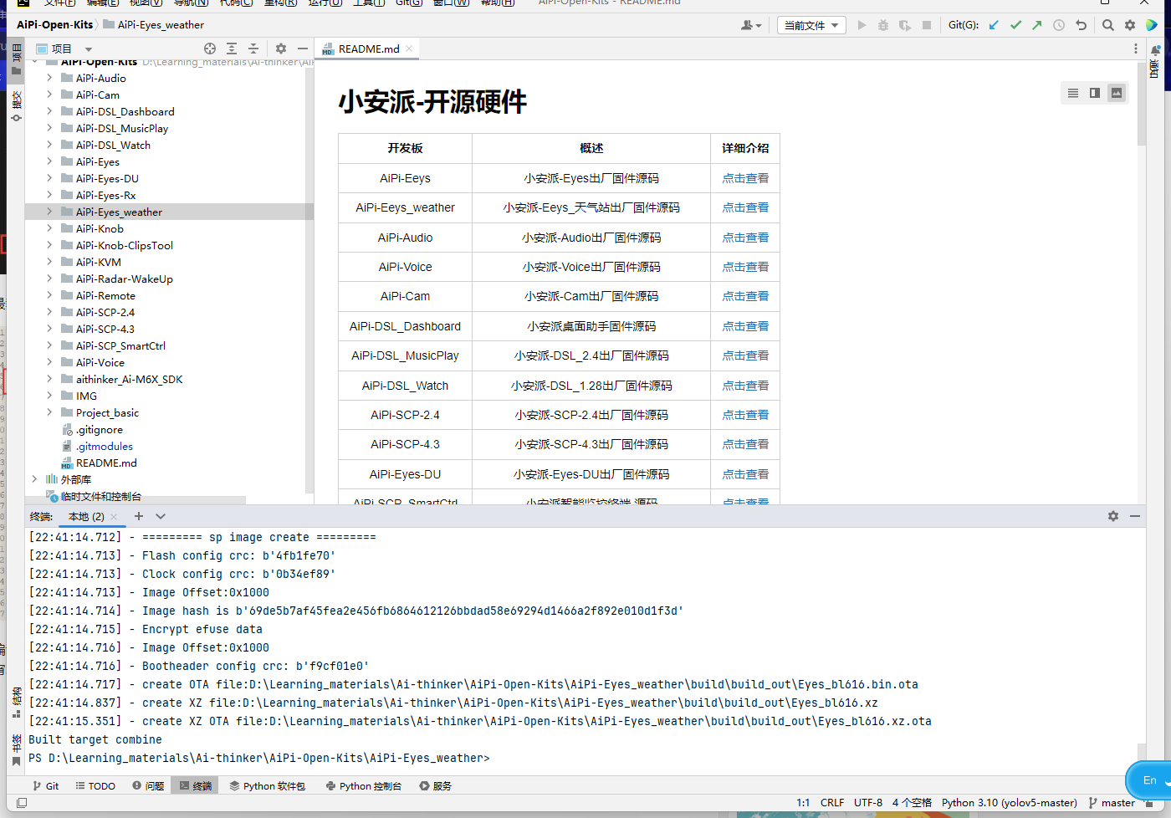Screen dimensions: 1171x818
Task: Hide the terminal panel with minus icon
Action: click(x=1135, y=516)
